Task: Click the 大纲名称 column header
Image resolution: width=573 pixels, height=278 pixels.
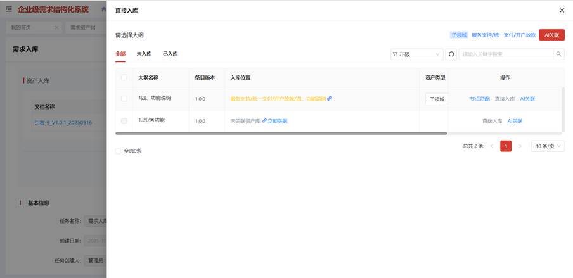Action: pyautogui.click(x=148, y=77)
